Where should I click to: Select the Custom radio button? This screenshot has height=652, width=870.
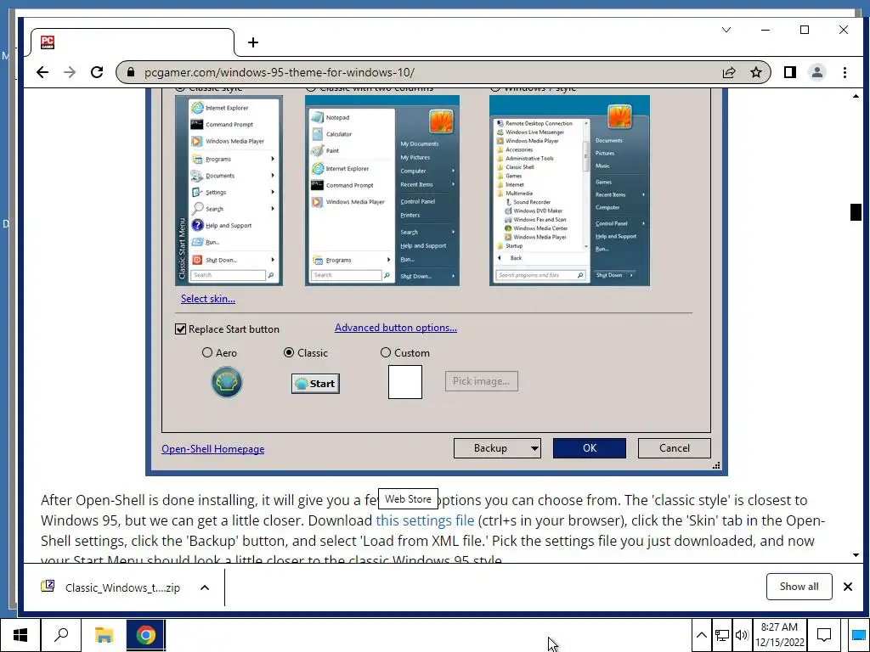386,352
